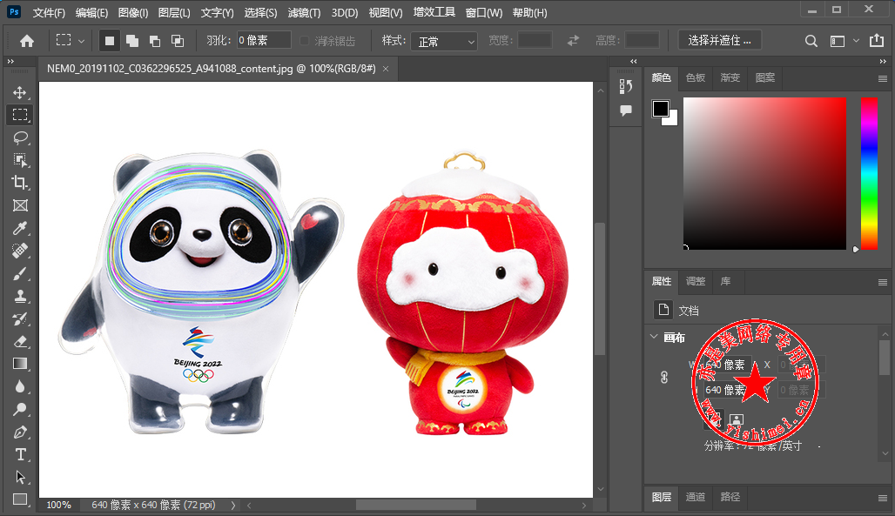Select the Frame tool
Screen dimensions: 895x516
click(20, 205)
